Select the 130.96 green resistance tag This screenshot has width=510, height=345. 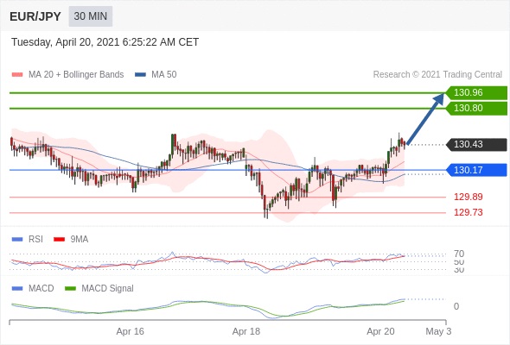[476, 93]
